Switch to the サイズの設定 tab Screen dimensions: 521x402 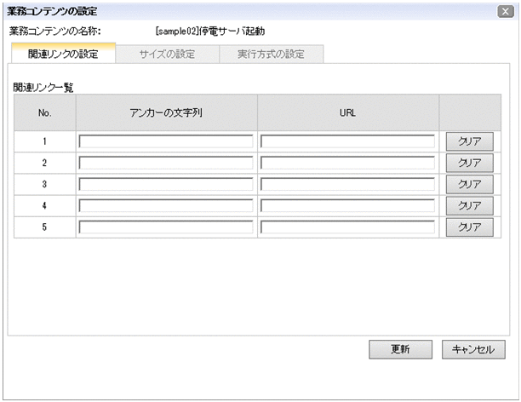coord(167,54)
